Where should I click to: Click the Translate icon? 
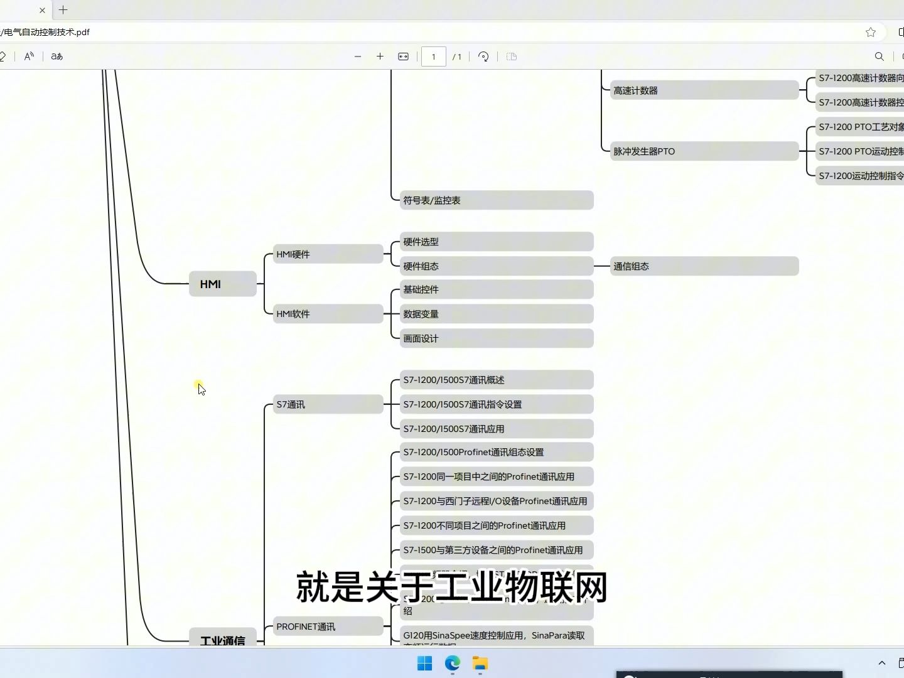click(57, 56)
